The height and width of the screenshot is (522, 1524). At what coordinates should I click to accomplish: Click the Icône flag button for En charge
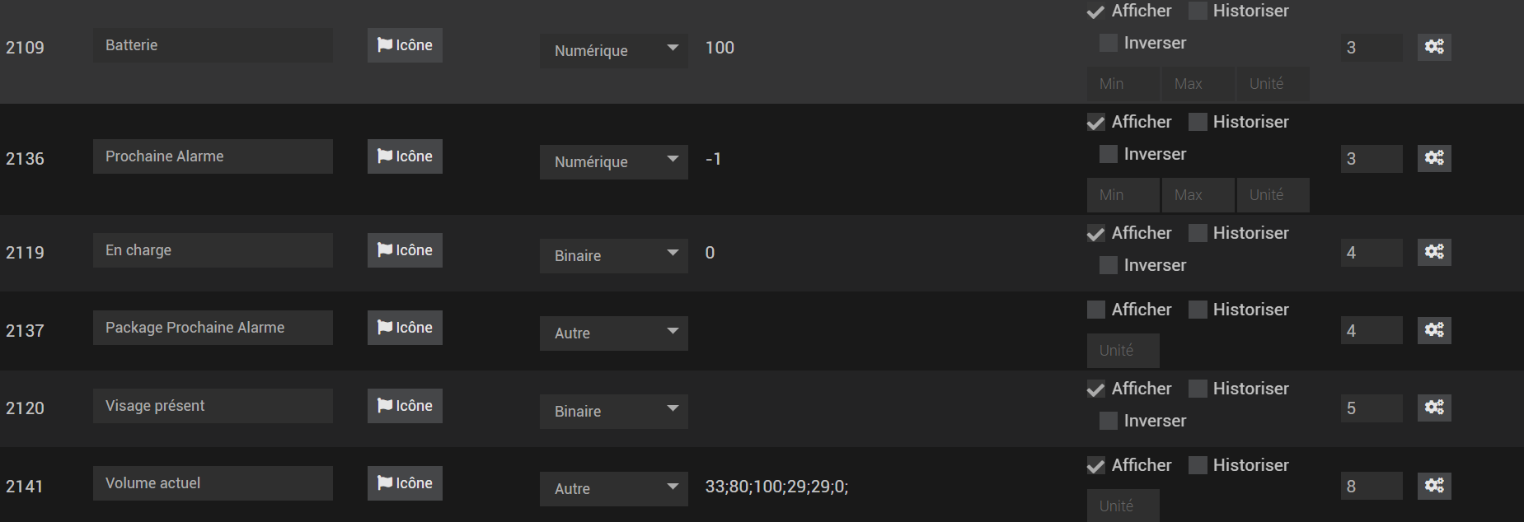[405, 250]
